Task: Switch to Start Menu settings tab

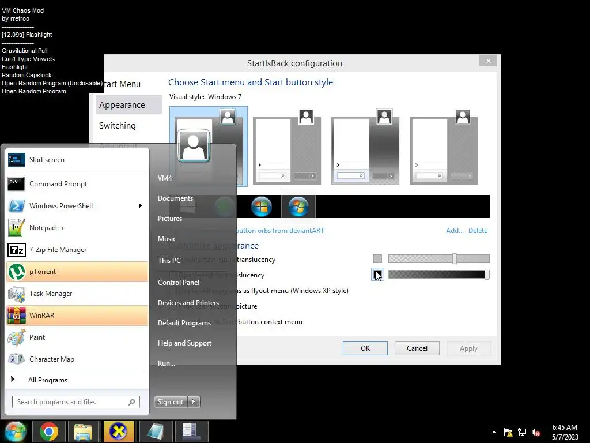Action: (x=123, y=84)
